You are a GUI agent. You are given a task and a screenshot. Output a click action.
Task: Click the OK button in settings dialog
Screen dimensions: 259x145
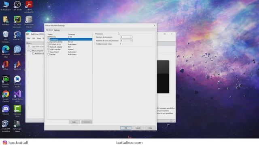[x=126, y=128]
